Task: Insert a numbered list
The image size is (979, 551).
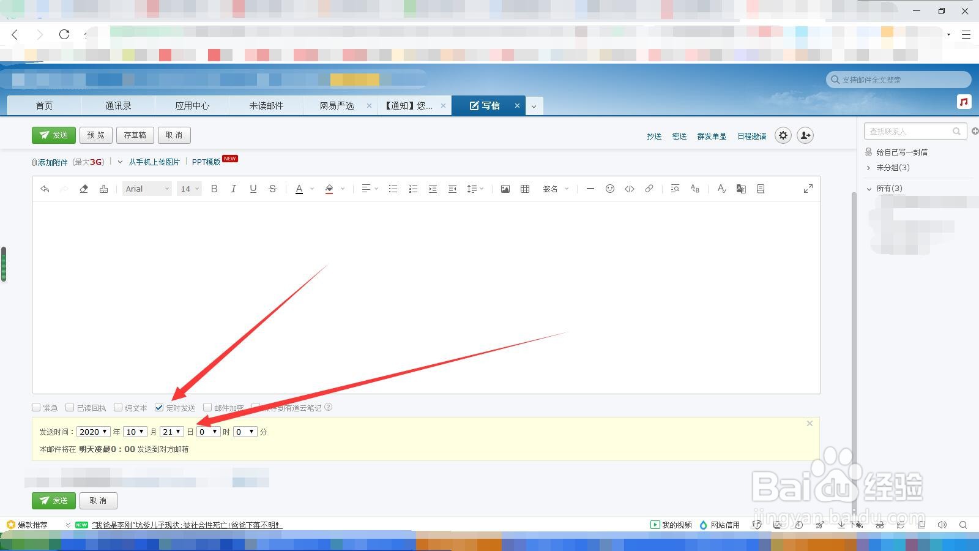Action: pyautogui.click(x=413, y=189)
